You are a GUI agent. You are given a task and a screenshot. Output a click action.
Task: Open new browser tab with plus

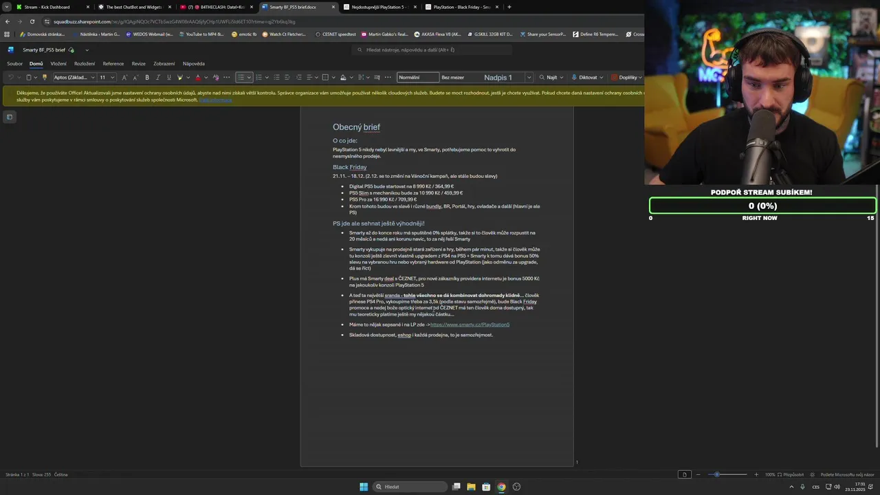coord(509,7)
